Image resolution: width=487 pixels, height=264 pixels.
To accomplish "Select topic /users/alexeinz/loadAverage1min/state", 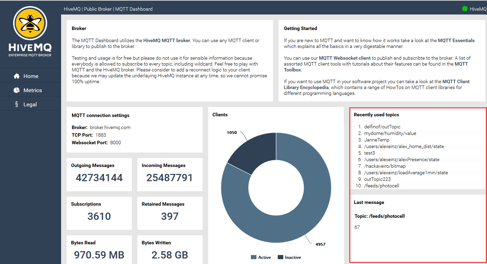I will coord(406,173).
